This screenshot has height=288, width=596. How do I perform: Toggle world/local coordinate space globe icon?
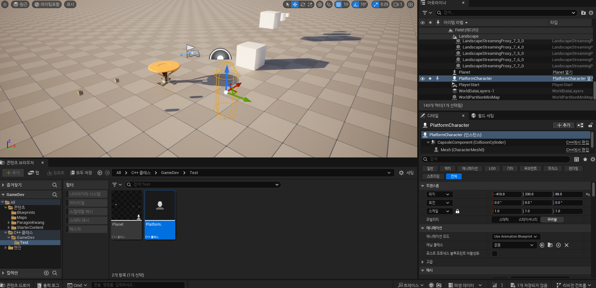coord(320,4)
